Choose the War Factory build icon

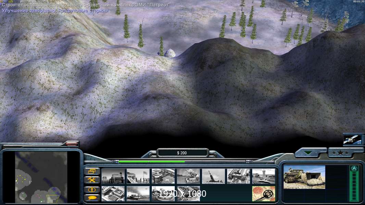pyautogui.click(x=239, y=176)
